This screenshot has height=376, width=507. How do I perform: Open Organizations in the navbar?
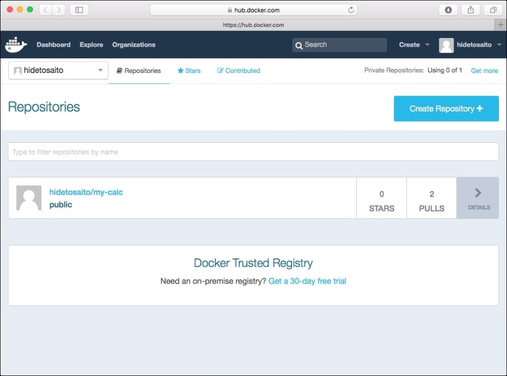coord(134,45)
